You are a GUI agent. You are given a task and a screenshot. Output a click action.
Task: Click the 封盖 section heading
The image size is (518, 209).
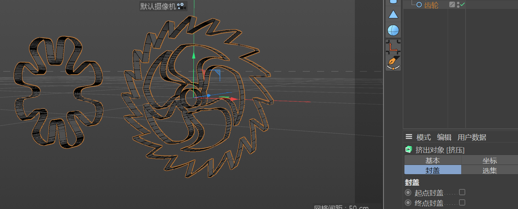tap(412, 183)
